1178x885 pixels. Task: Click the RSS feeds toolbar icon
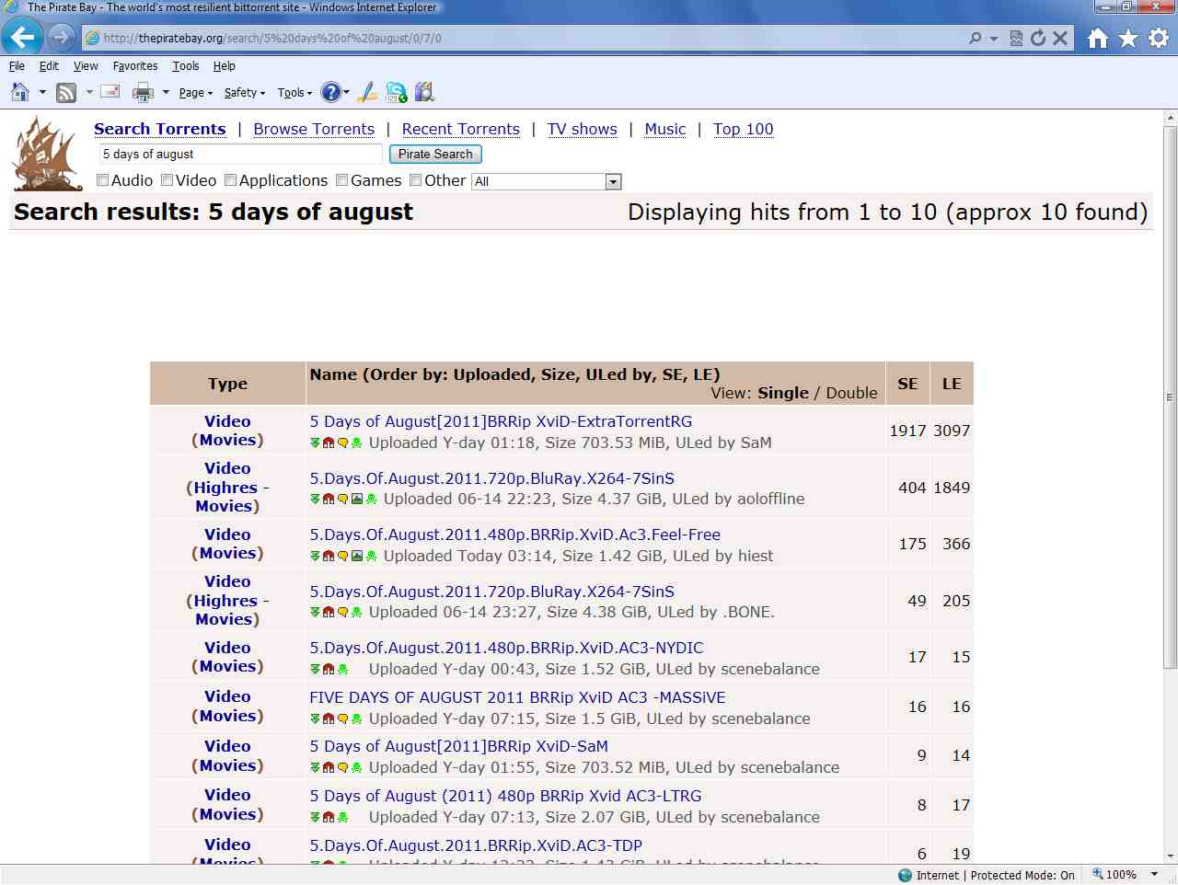pos(66,92)
